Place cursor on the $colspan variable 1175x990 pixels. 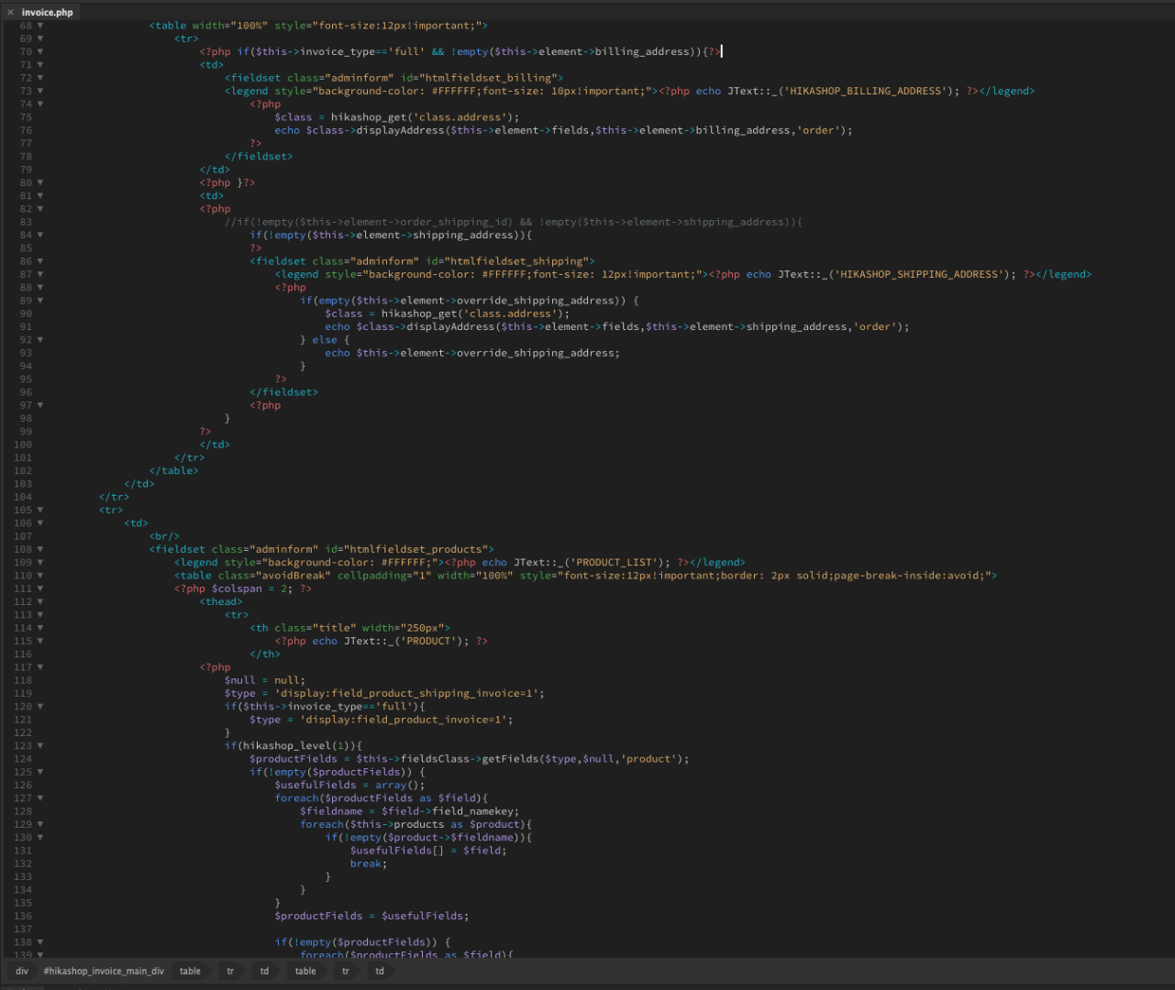click(237, 588)
